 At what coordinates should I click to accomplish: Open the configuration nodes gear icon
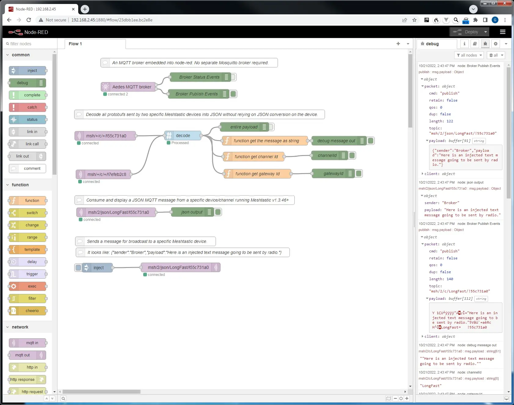click(495, 44)
